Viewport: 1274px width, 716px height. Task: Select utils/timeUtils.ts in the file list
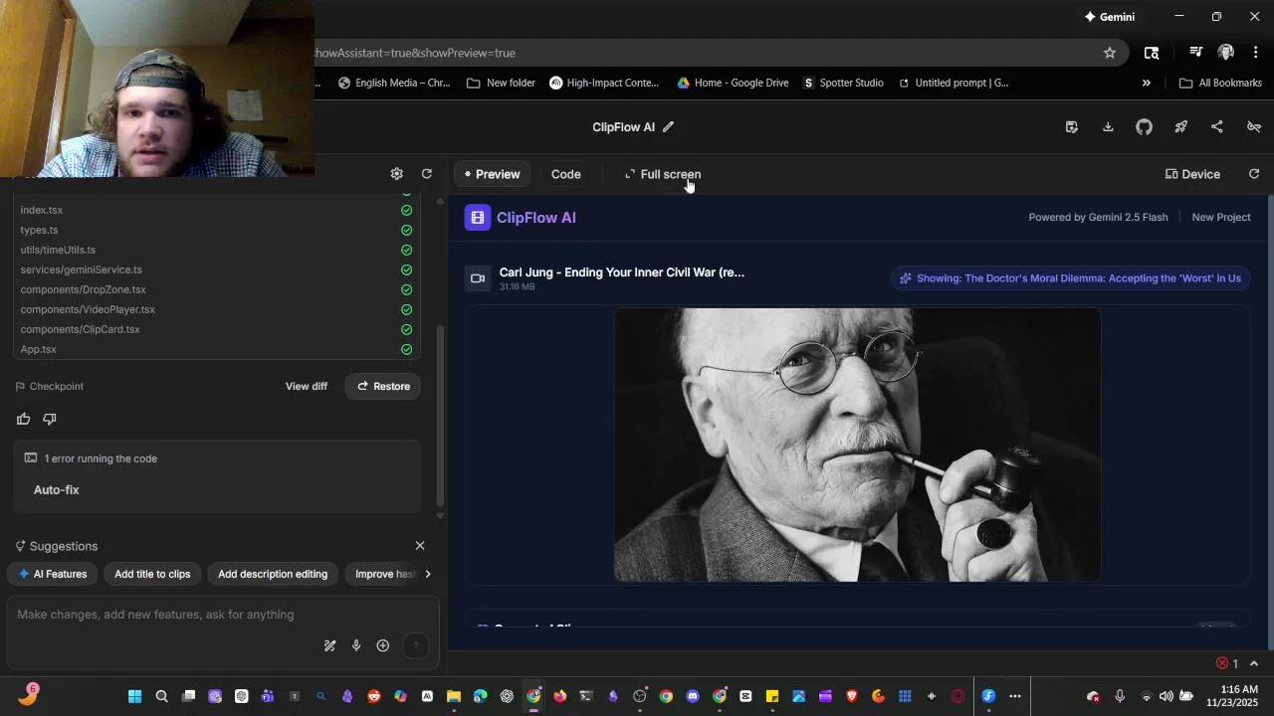pos(216,250)
